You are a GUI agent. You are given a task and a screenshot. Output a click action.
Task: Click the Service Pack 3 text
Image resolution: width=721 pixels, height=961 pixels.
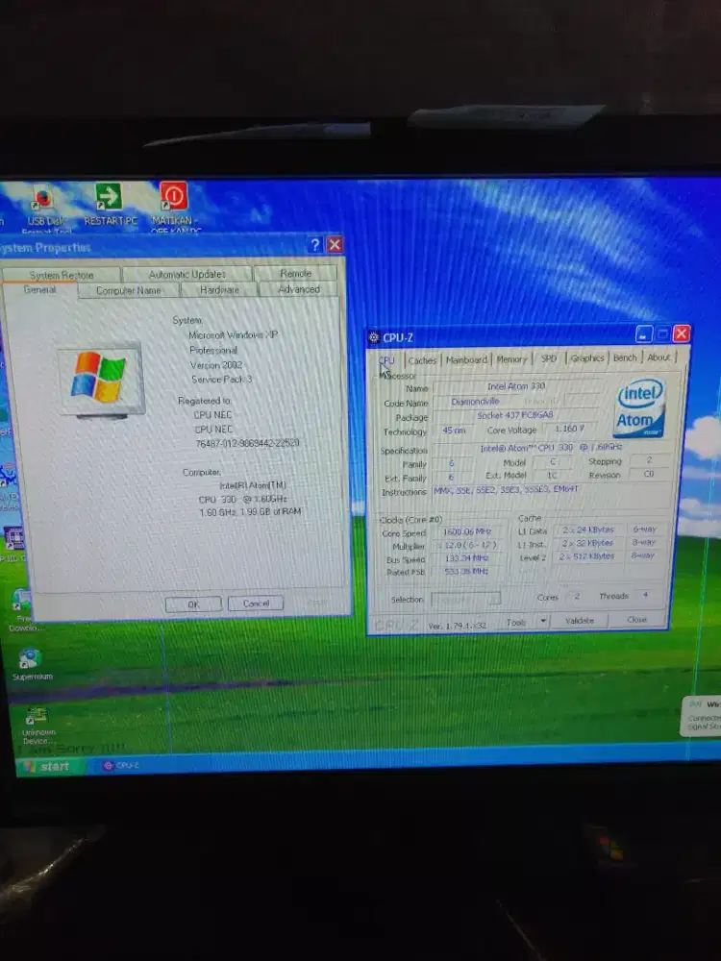(x=221, y=380)
